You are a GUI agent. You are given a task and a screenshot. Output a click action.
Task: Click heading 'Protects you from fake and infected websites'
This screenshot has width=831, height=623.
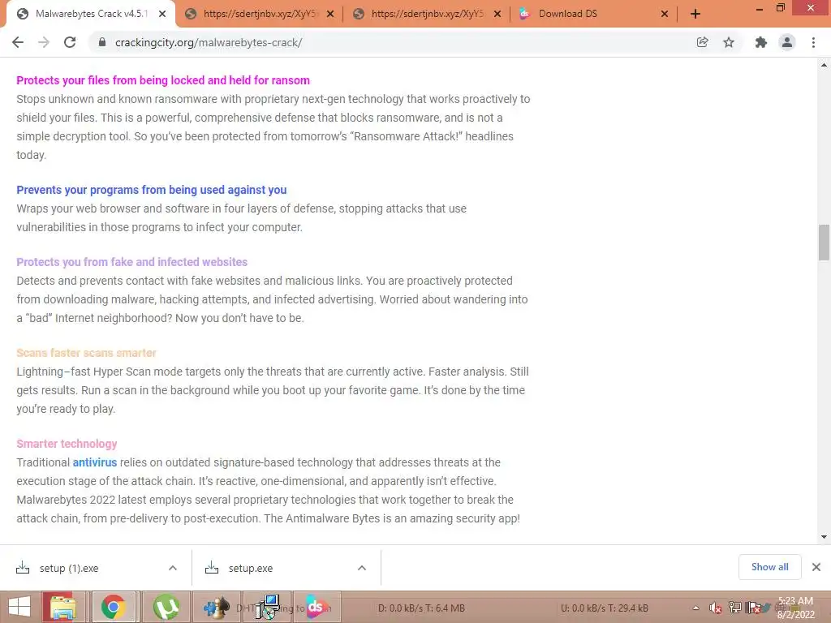coord(132,262)
